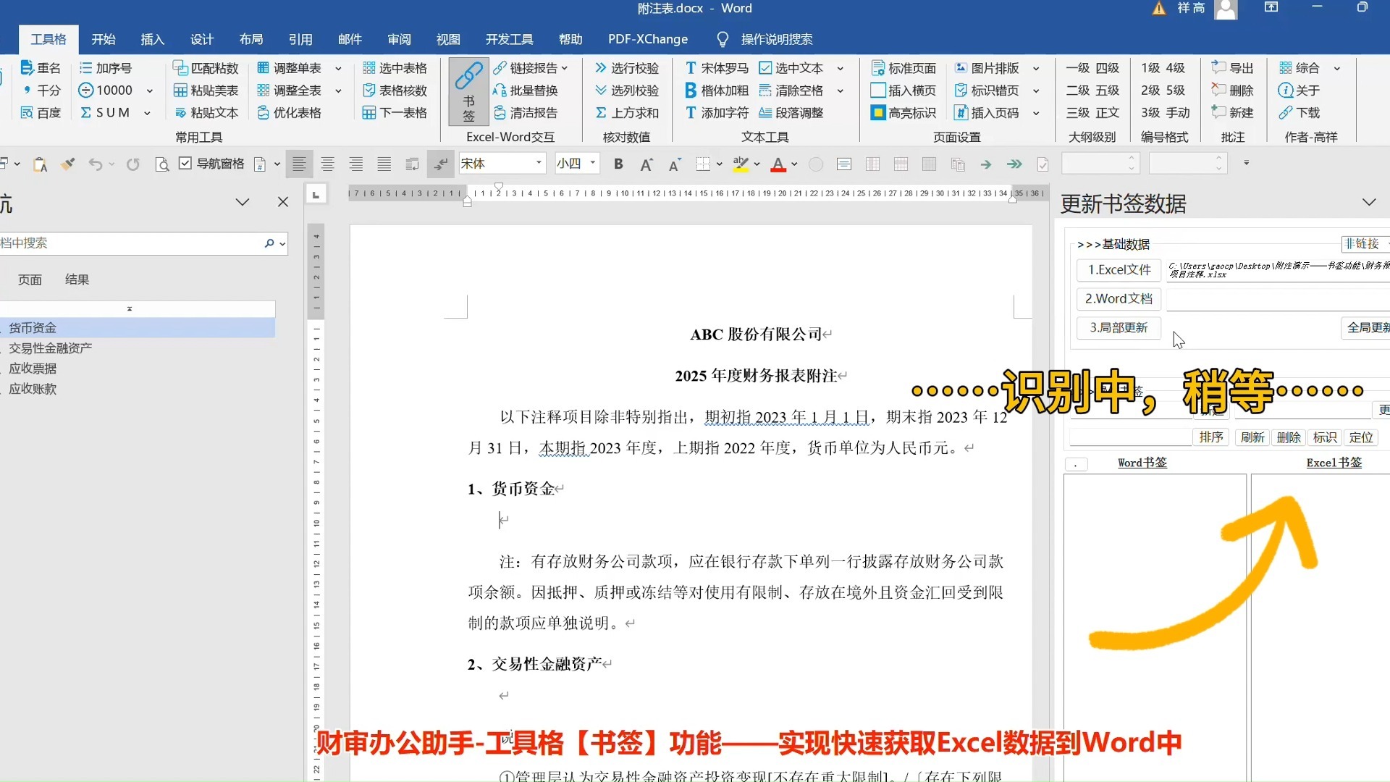Viewport: 1390px width, 782px height.
Task: Open the font name dropdown 宋体
Action: (539, 164)
